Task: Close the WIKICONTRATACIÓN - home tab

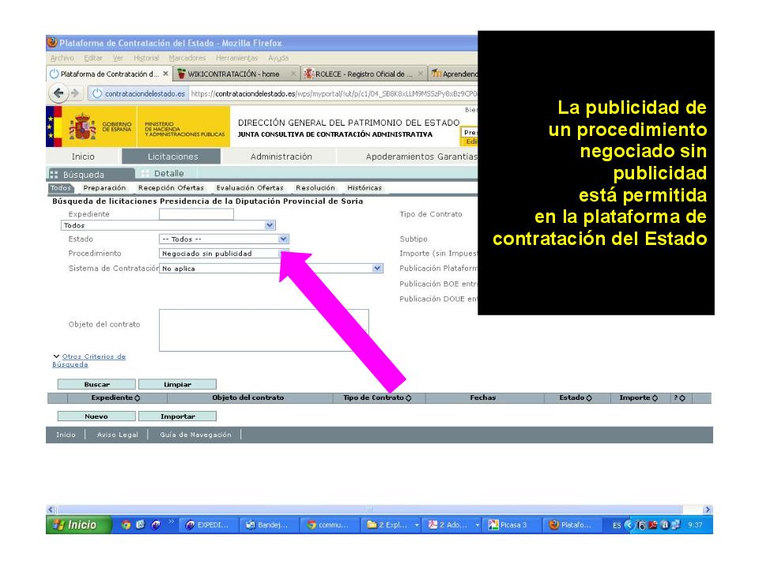Action: (x=293, y=74)
